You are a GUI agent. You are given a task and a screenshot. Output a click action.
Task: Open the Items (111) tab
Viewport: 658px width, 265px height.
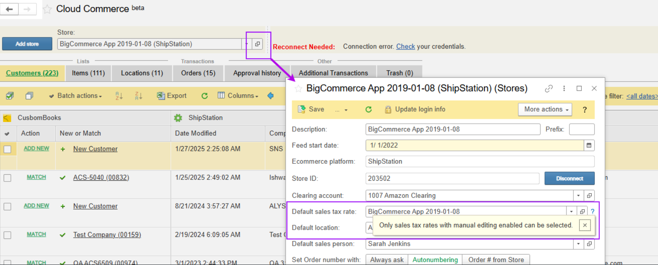click(x=88, y=73)
